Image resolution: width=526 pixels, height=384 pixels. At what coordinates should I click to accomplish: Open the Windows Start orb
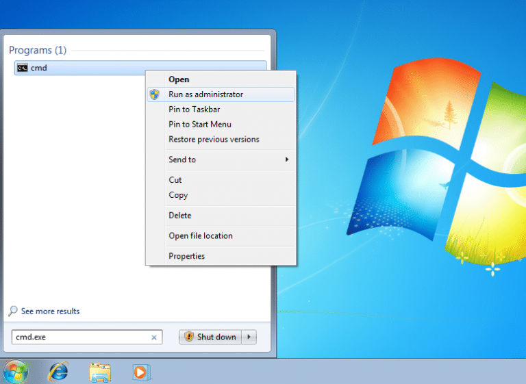[x=15, y=372]
